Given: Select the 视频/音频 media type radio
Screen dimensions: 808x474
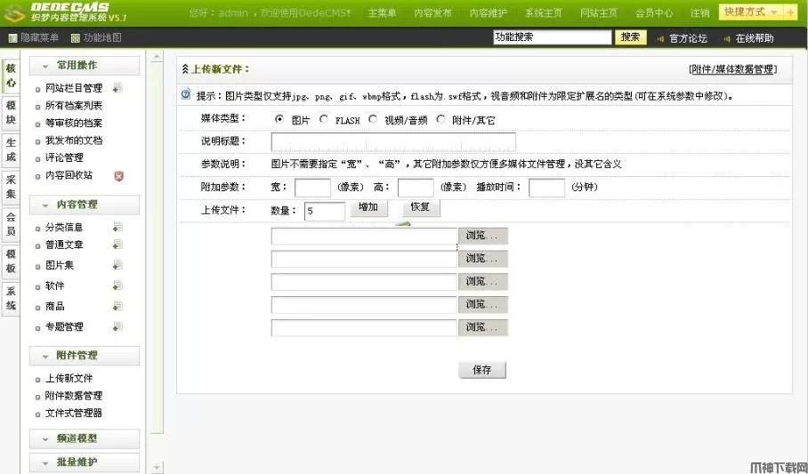Looking at the screenshot, I should (x=373, y=119).
